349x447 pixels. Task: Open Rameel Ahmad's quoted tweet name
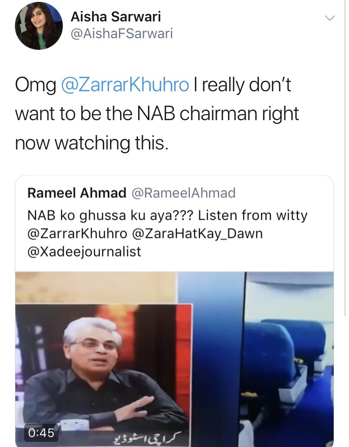(77, 193)
